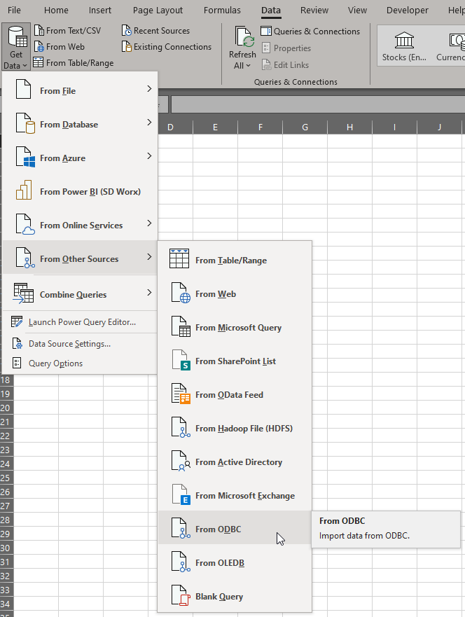Screen dimensions: 465x617
Task: Select column G header
Action: point(305,127)
